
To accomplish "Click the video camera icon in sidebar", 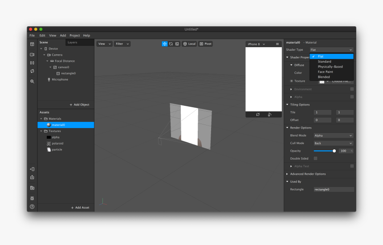I will click(32, 55).
